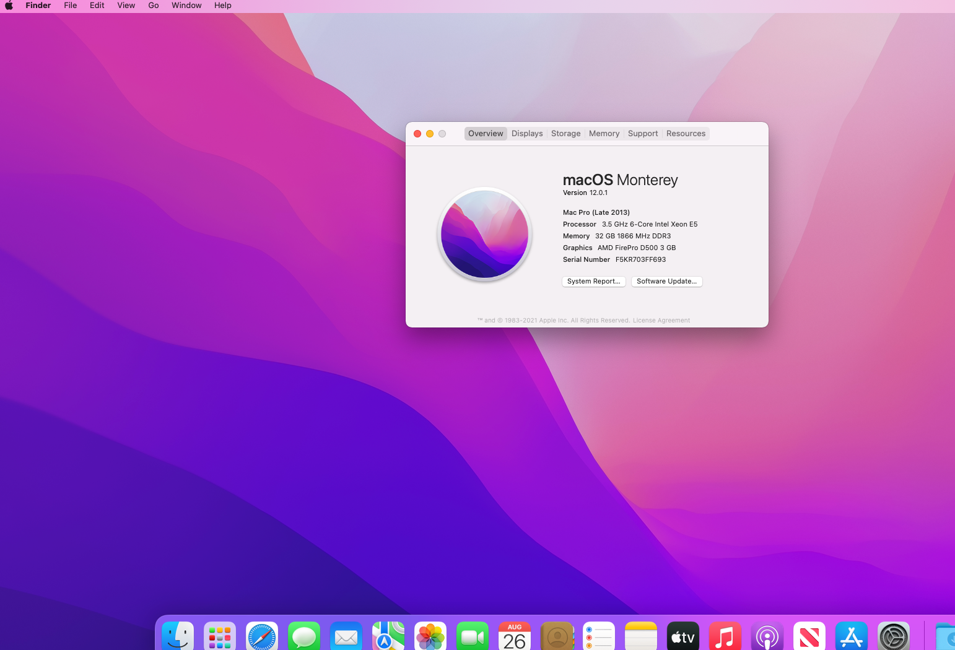Screen dimensions: 955x650
Task: Open Messages app in the Dock
Action: coord(304,636)
